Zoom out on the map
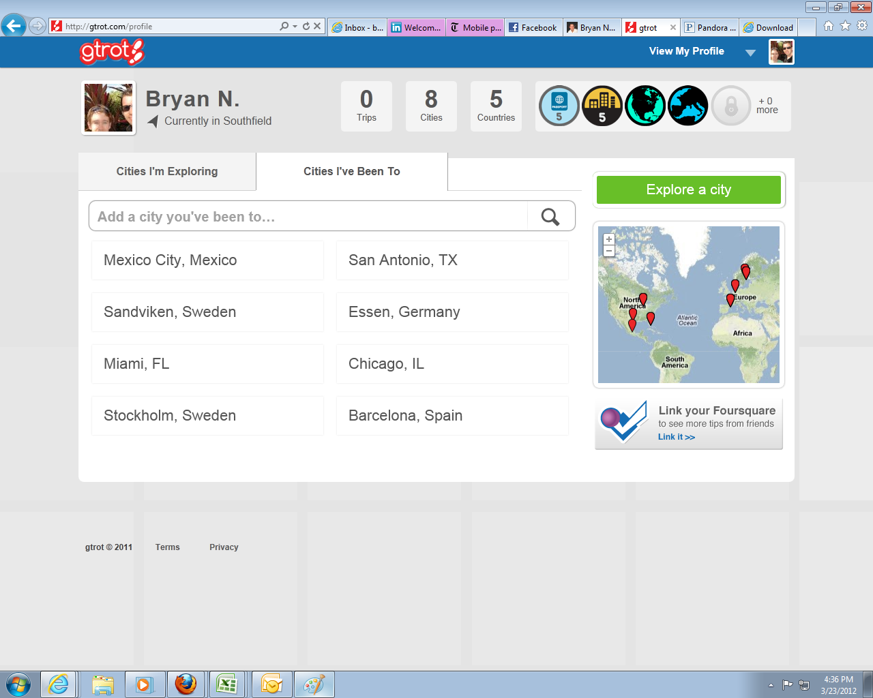 [609, 251]
